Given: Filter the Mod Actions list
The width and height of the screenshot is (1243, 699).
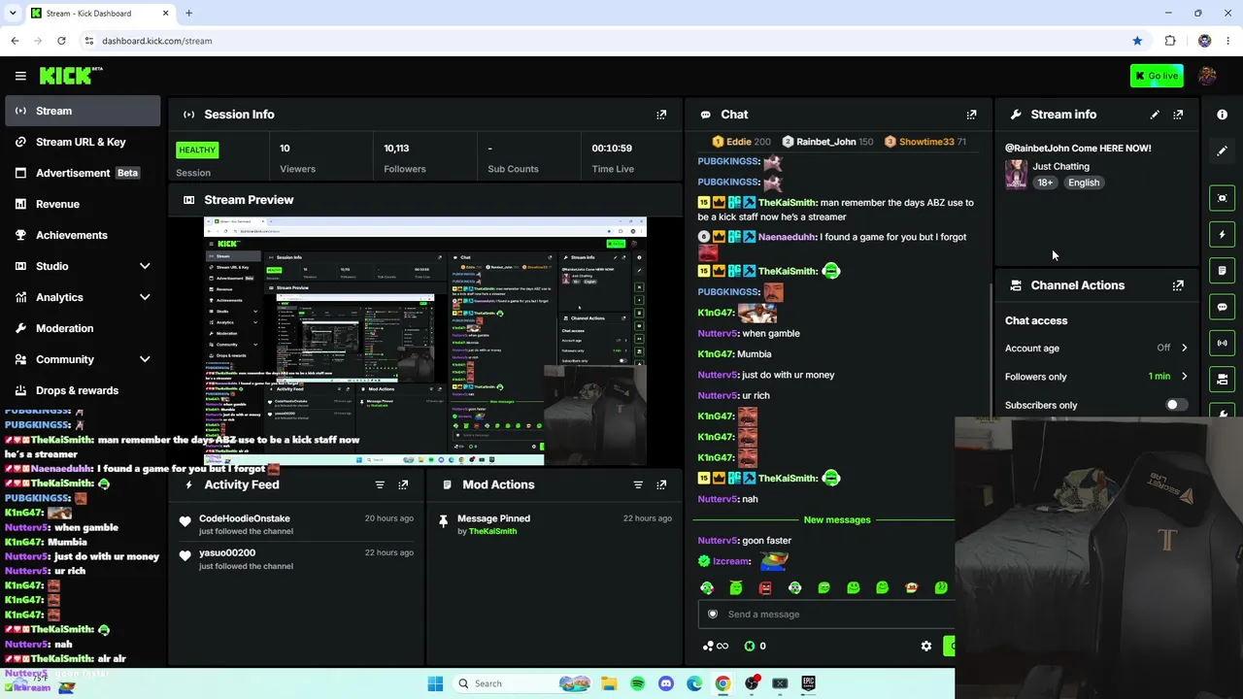Looking at the screenshot, I should point(638,484).
